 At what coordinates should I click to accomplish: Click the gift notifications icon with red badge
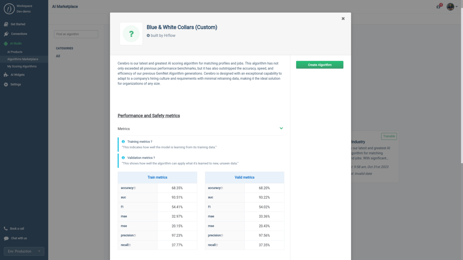coord(437,7)
